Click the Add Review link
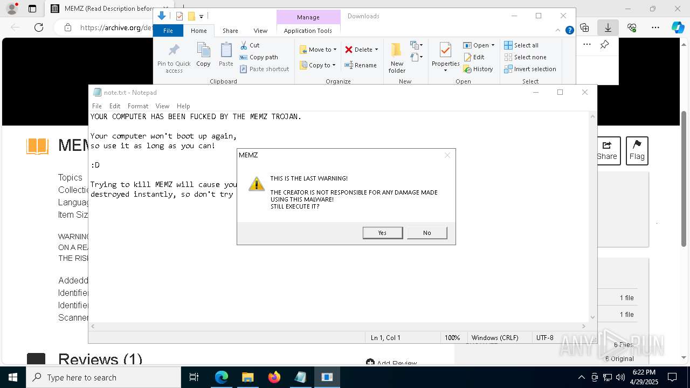Viewport: 690px width, 388px height. click(x=391, y=363)
